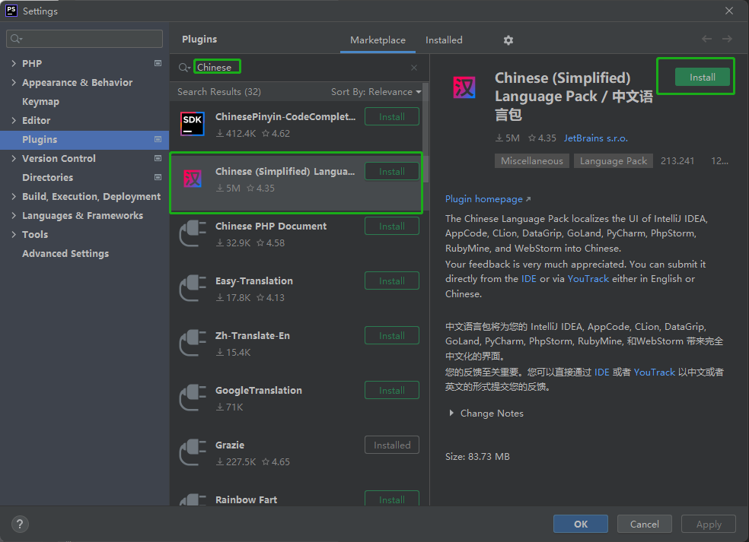Open the plugins gear settings menu
The width and height of the screenshot is (749, 542).
[508, 40]
